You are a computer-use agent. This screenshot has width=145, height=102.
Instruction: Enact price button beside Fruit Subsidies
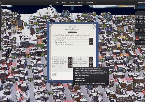91,60
